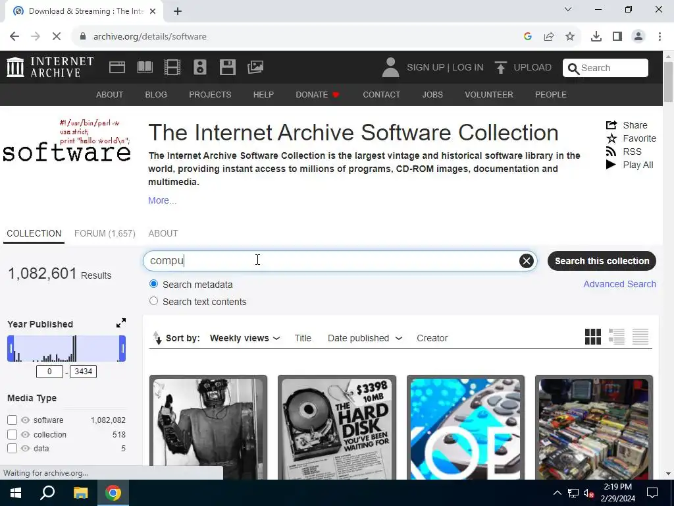
Task: Toggle sort direction arrows
Action: pos(157,338)
